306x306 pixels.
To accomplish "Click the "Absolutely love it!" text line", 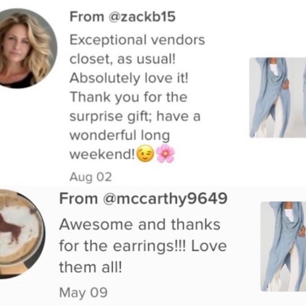I will (x=129, y=78).
